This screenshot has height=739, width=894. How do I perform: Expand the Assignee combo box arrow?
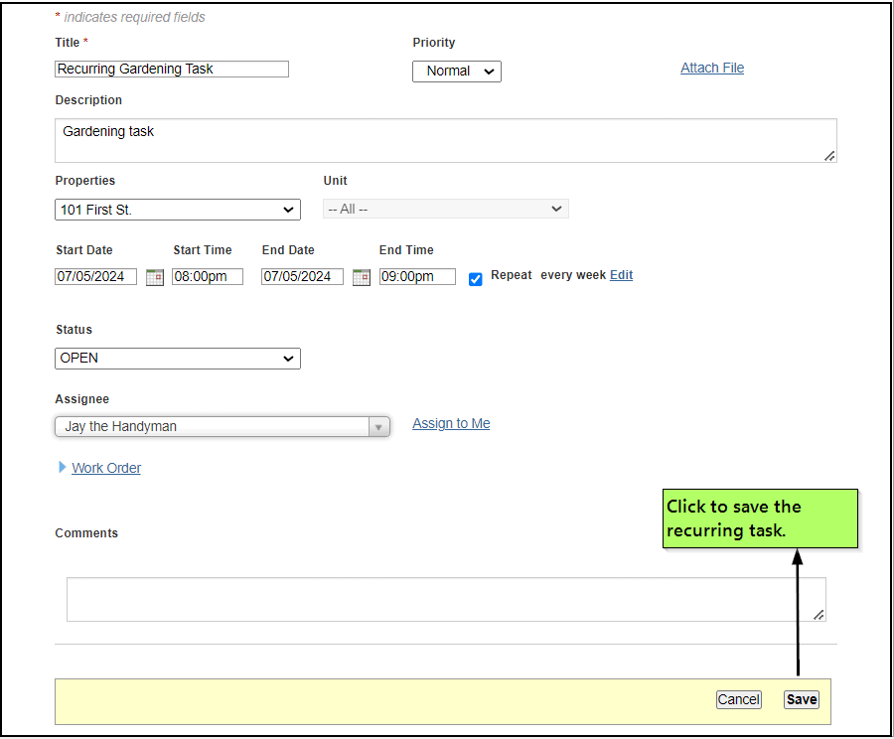[378, 426]
